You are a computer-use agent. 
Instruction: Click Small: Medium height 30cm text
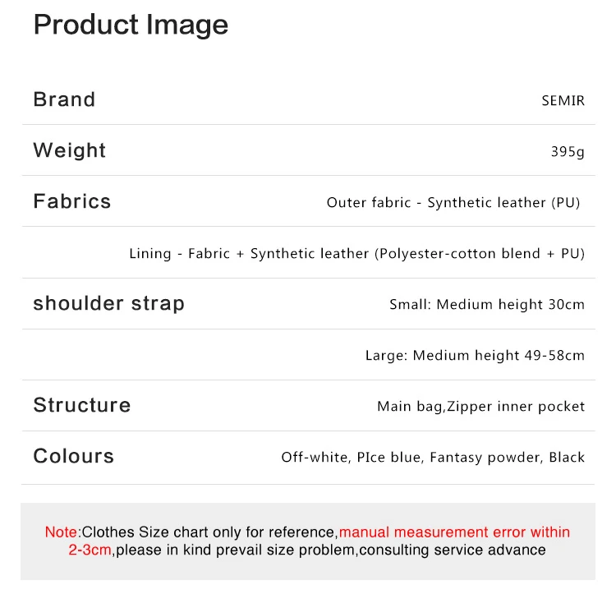(487, 304)
